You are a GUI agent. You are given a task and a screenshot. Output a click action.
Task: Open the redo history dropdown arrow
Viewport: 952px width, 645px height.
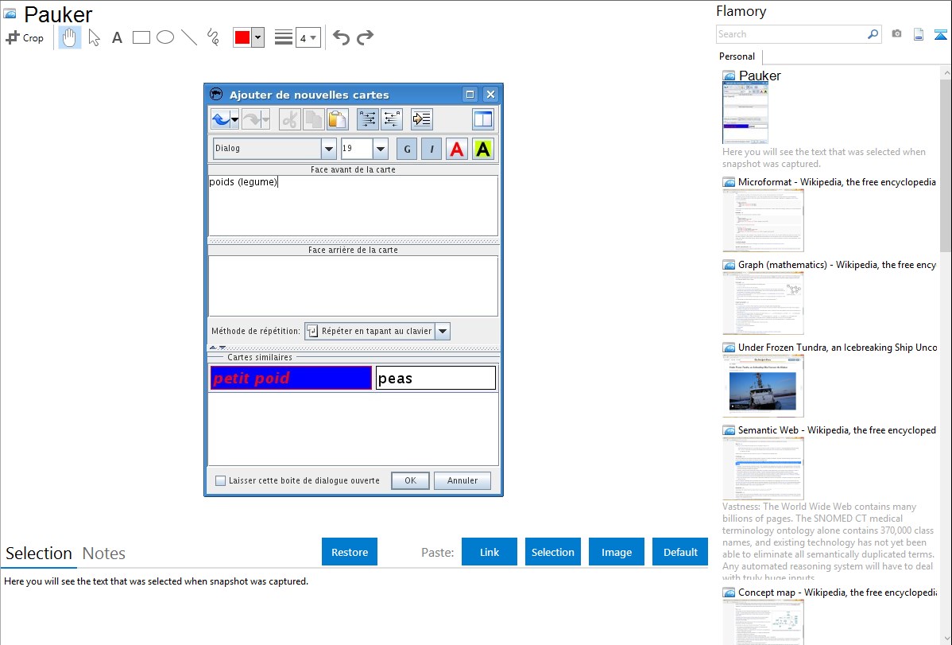tap(265, 119)
